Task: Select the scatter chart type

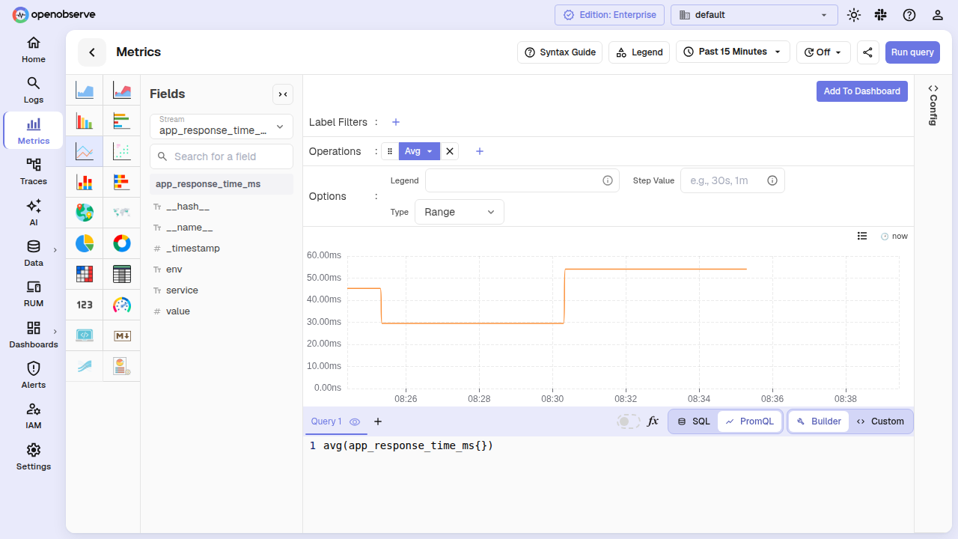Action: 122,152
